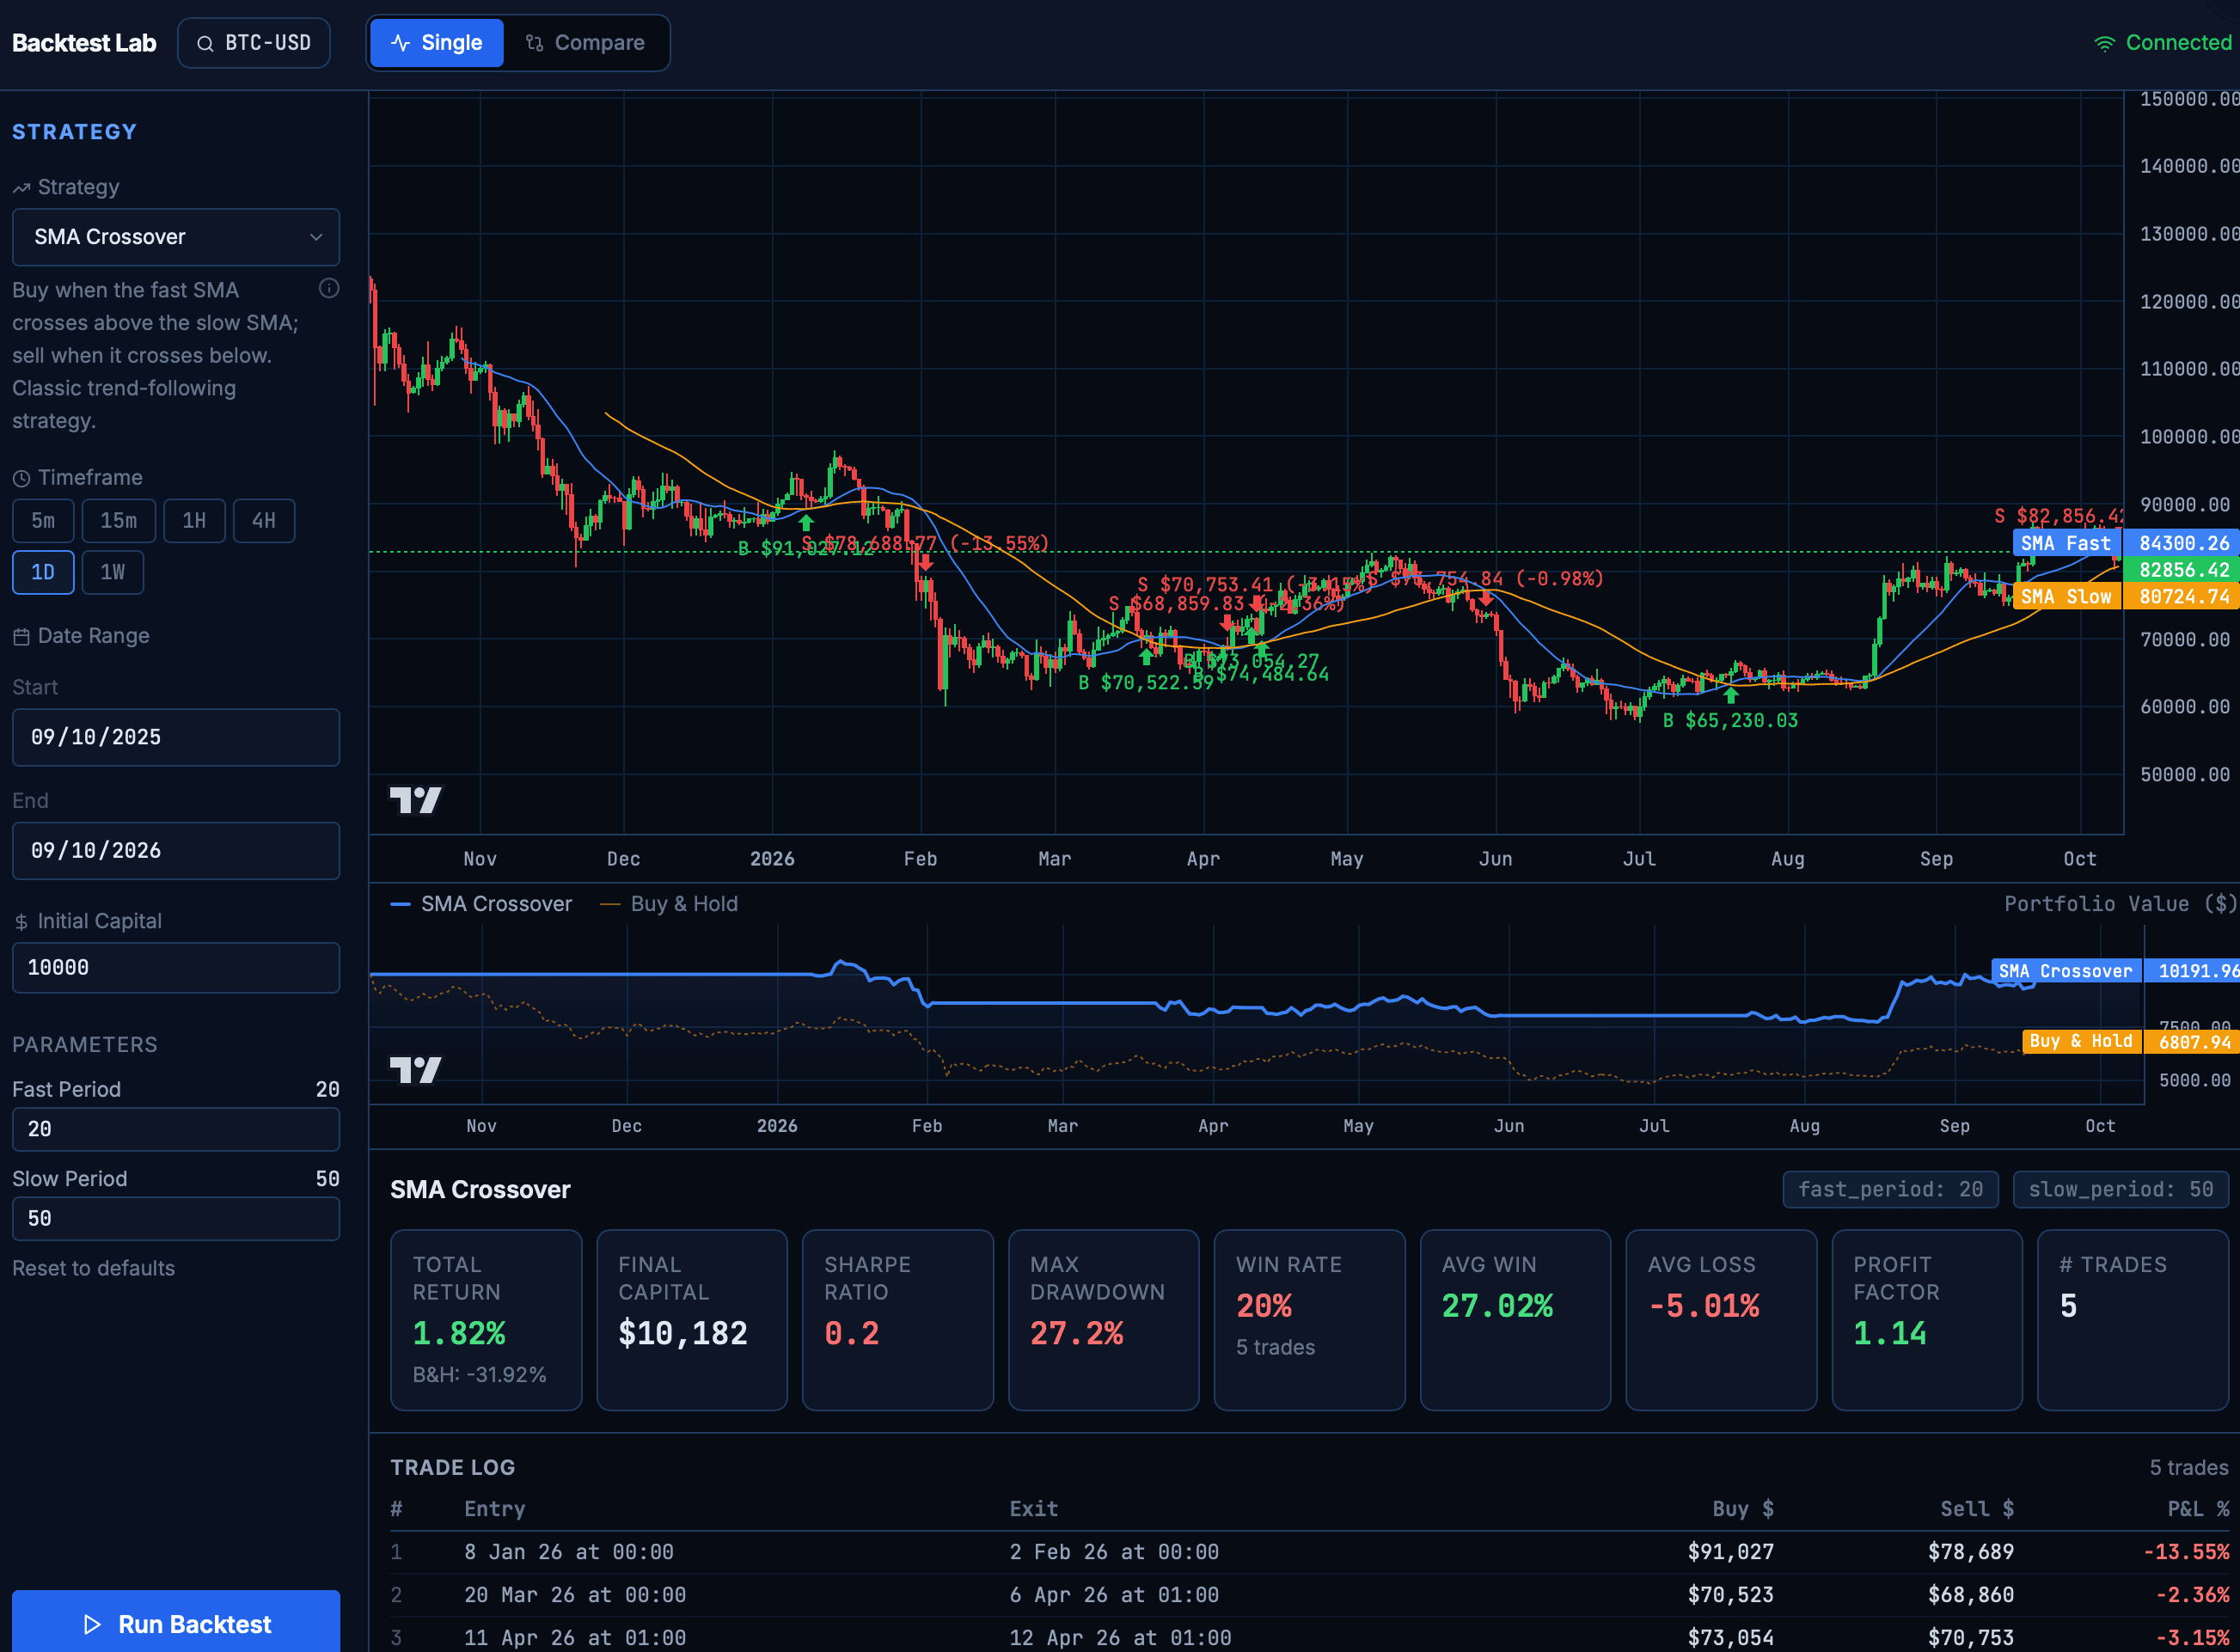Click the slow_period: 50 badge
Screen dimensions: 2240x1652
2120,1189
